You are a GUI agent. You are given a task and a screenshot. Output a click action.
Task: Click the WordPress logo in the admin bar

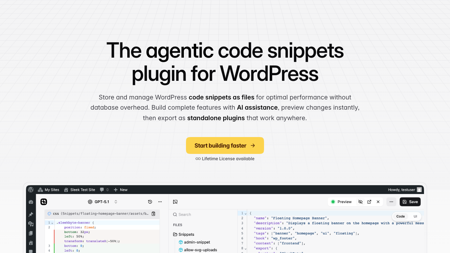(31, 189)
